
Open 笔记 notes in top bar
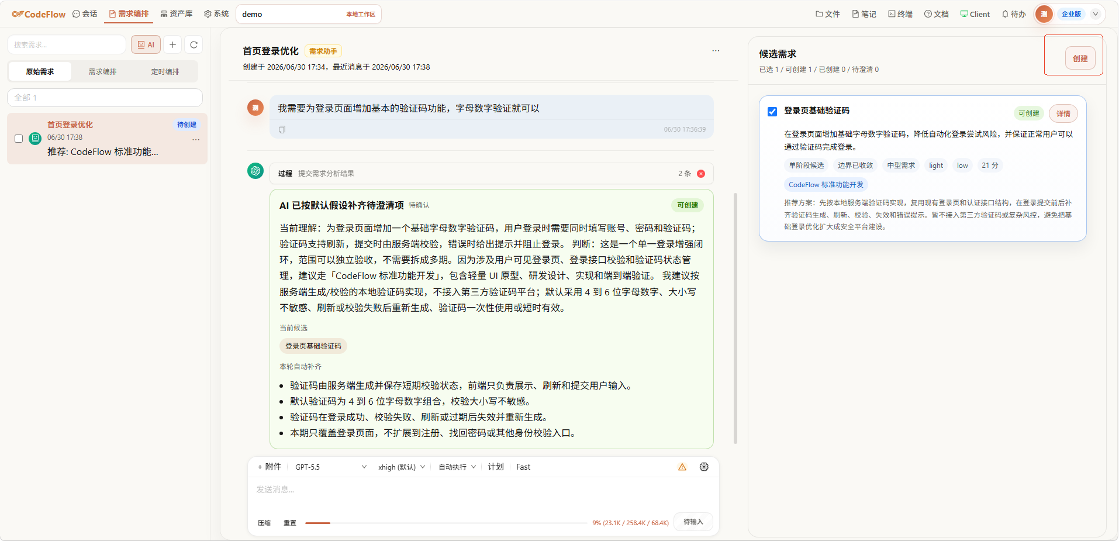click(864, 14)
